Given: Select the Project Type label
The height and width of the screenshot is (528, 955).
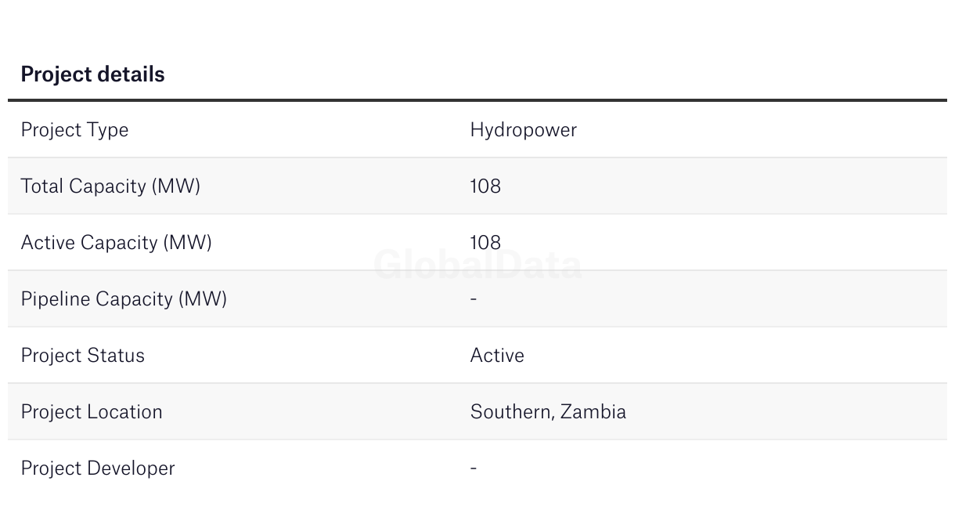Looking at the screenshot, I should [74, 130].
